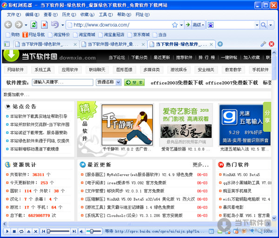Click the red stop loading icon

pos(44,25)
